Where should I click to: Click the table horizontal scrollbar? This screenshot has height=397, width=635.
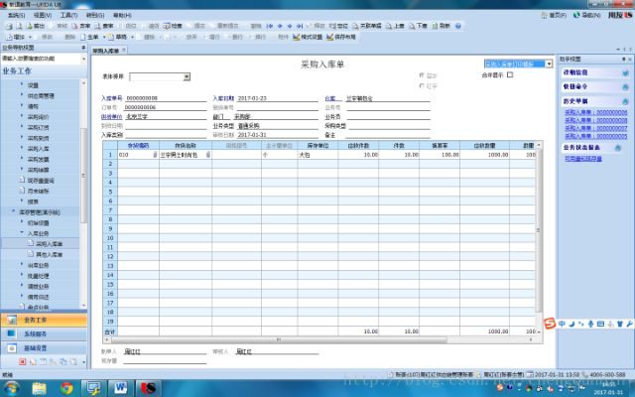point(280,339)
